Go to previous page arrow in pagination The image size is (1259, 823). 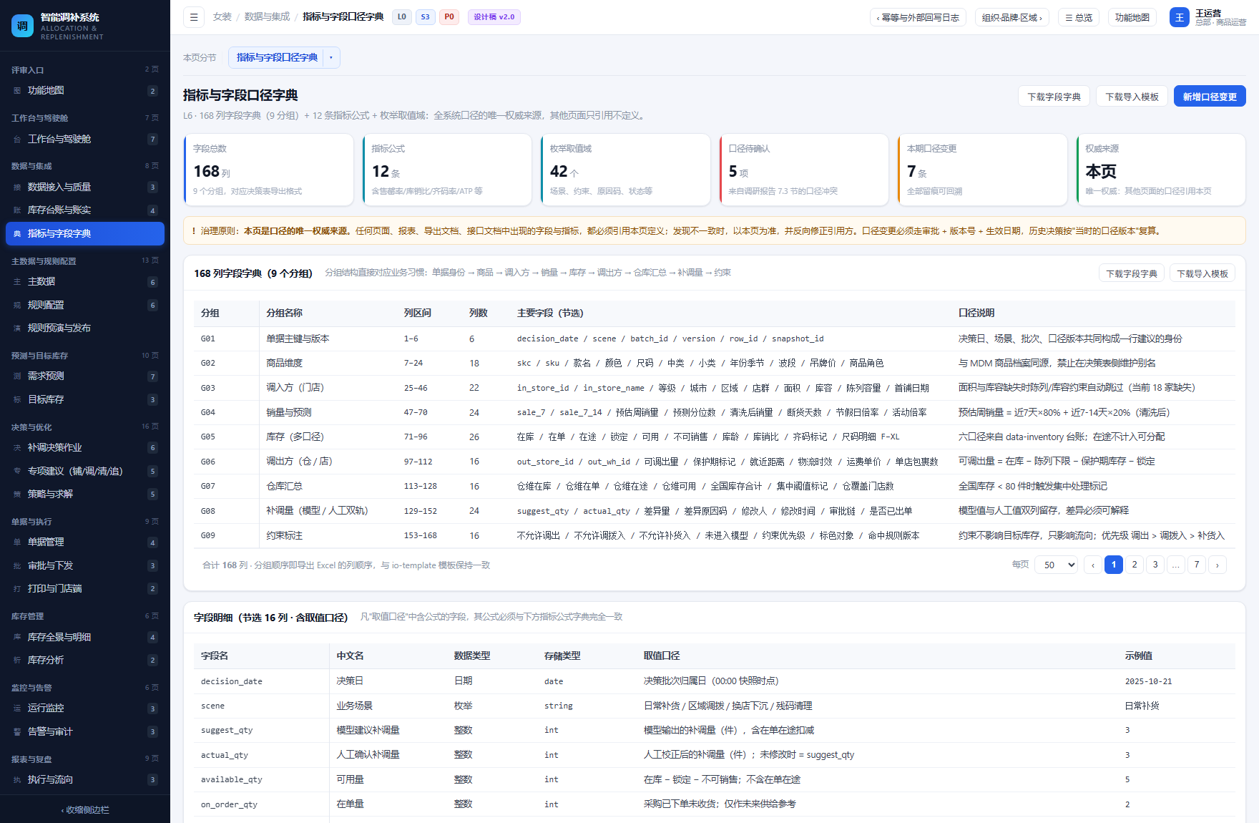click(x=1093, y=565)
